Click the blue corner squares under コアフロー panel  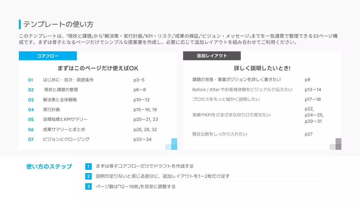click(x=172, y=144)
